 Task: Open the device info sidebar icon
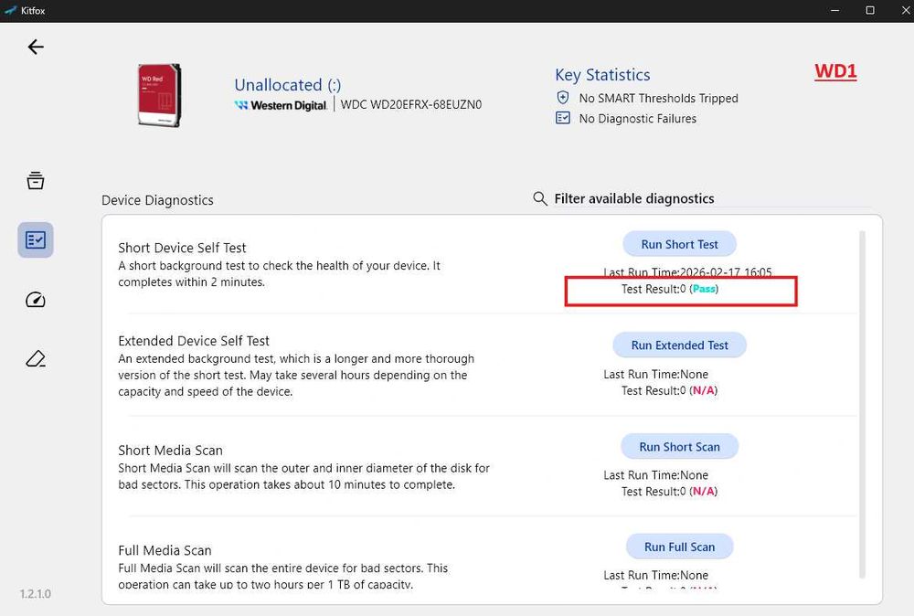pos(36,181)
